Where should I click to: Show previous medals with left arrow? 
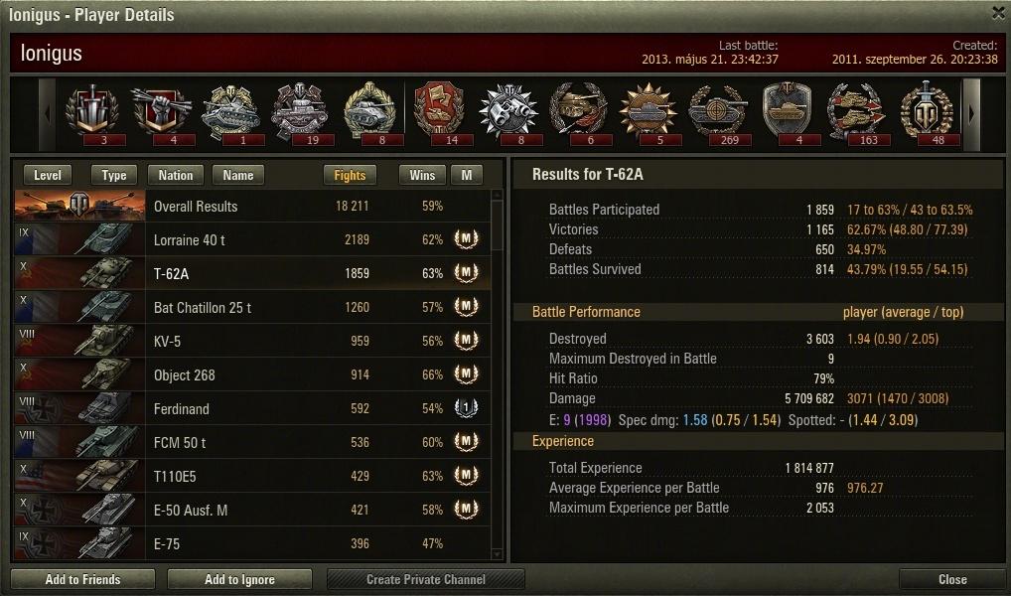click(47, 115)
